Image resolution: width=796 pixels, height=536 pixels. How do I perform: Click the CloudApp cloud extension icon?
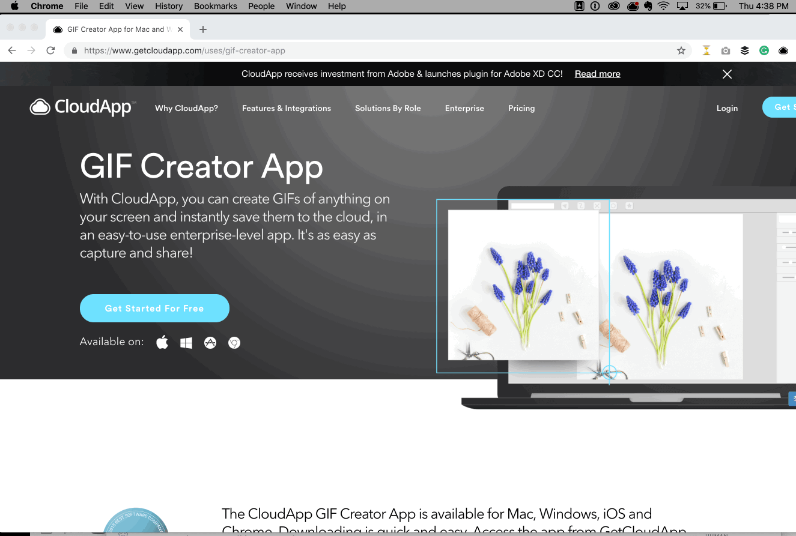[783, 50]
